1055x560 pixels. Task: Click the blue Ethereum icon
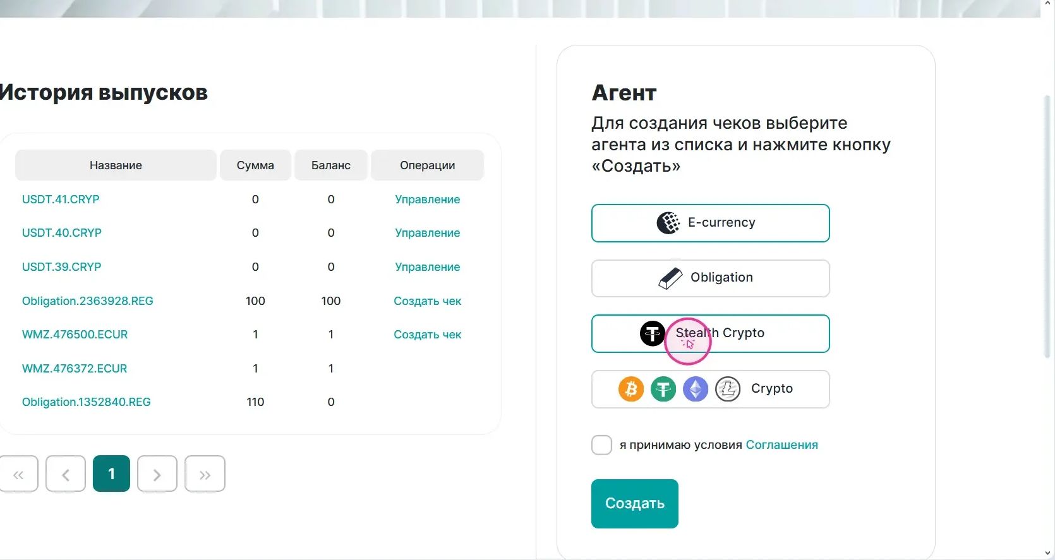coord(696,389)
